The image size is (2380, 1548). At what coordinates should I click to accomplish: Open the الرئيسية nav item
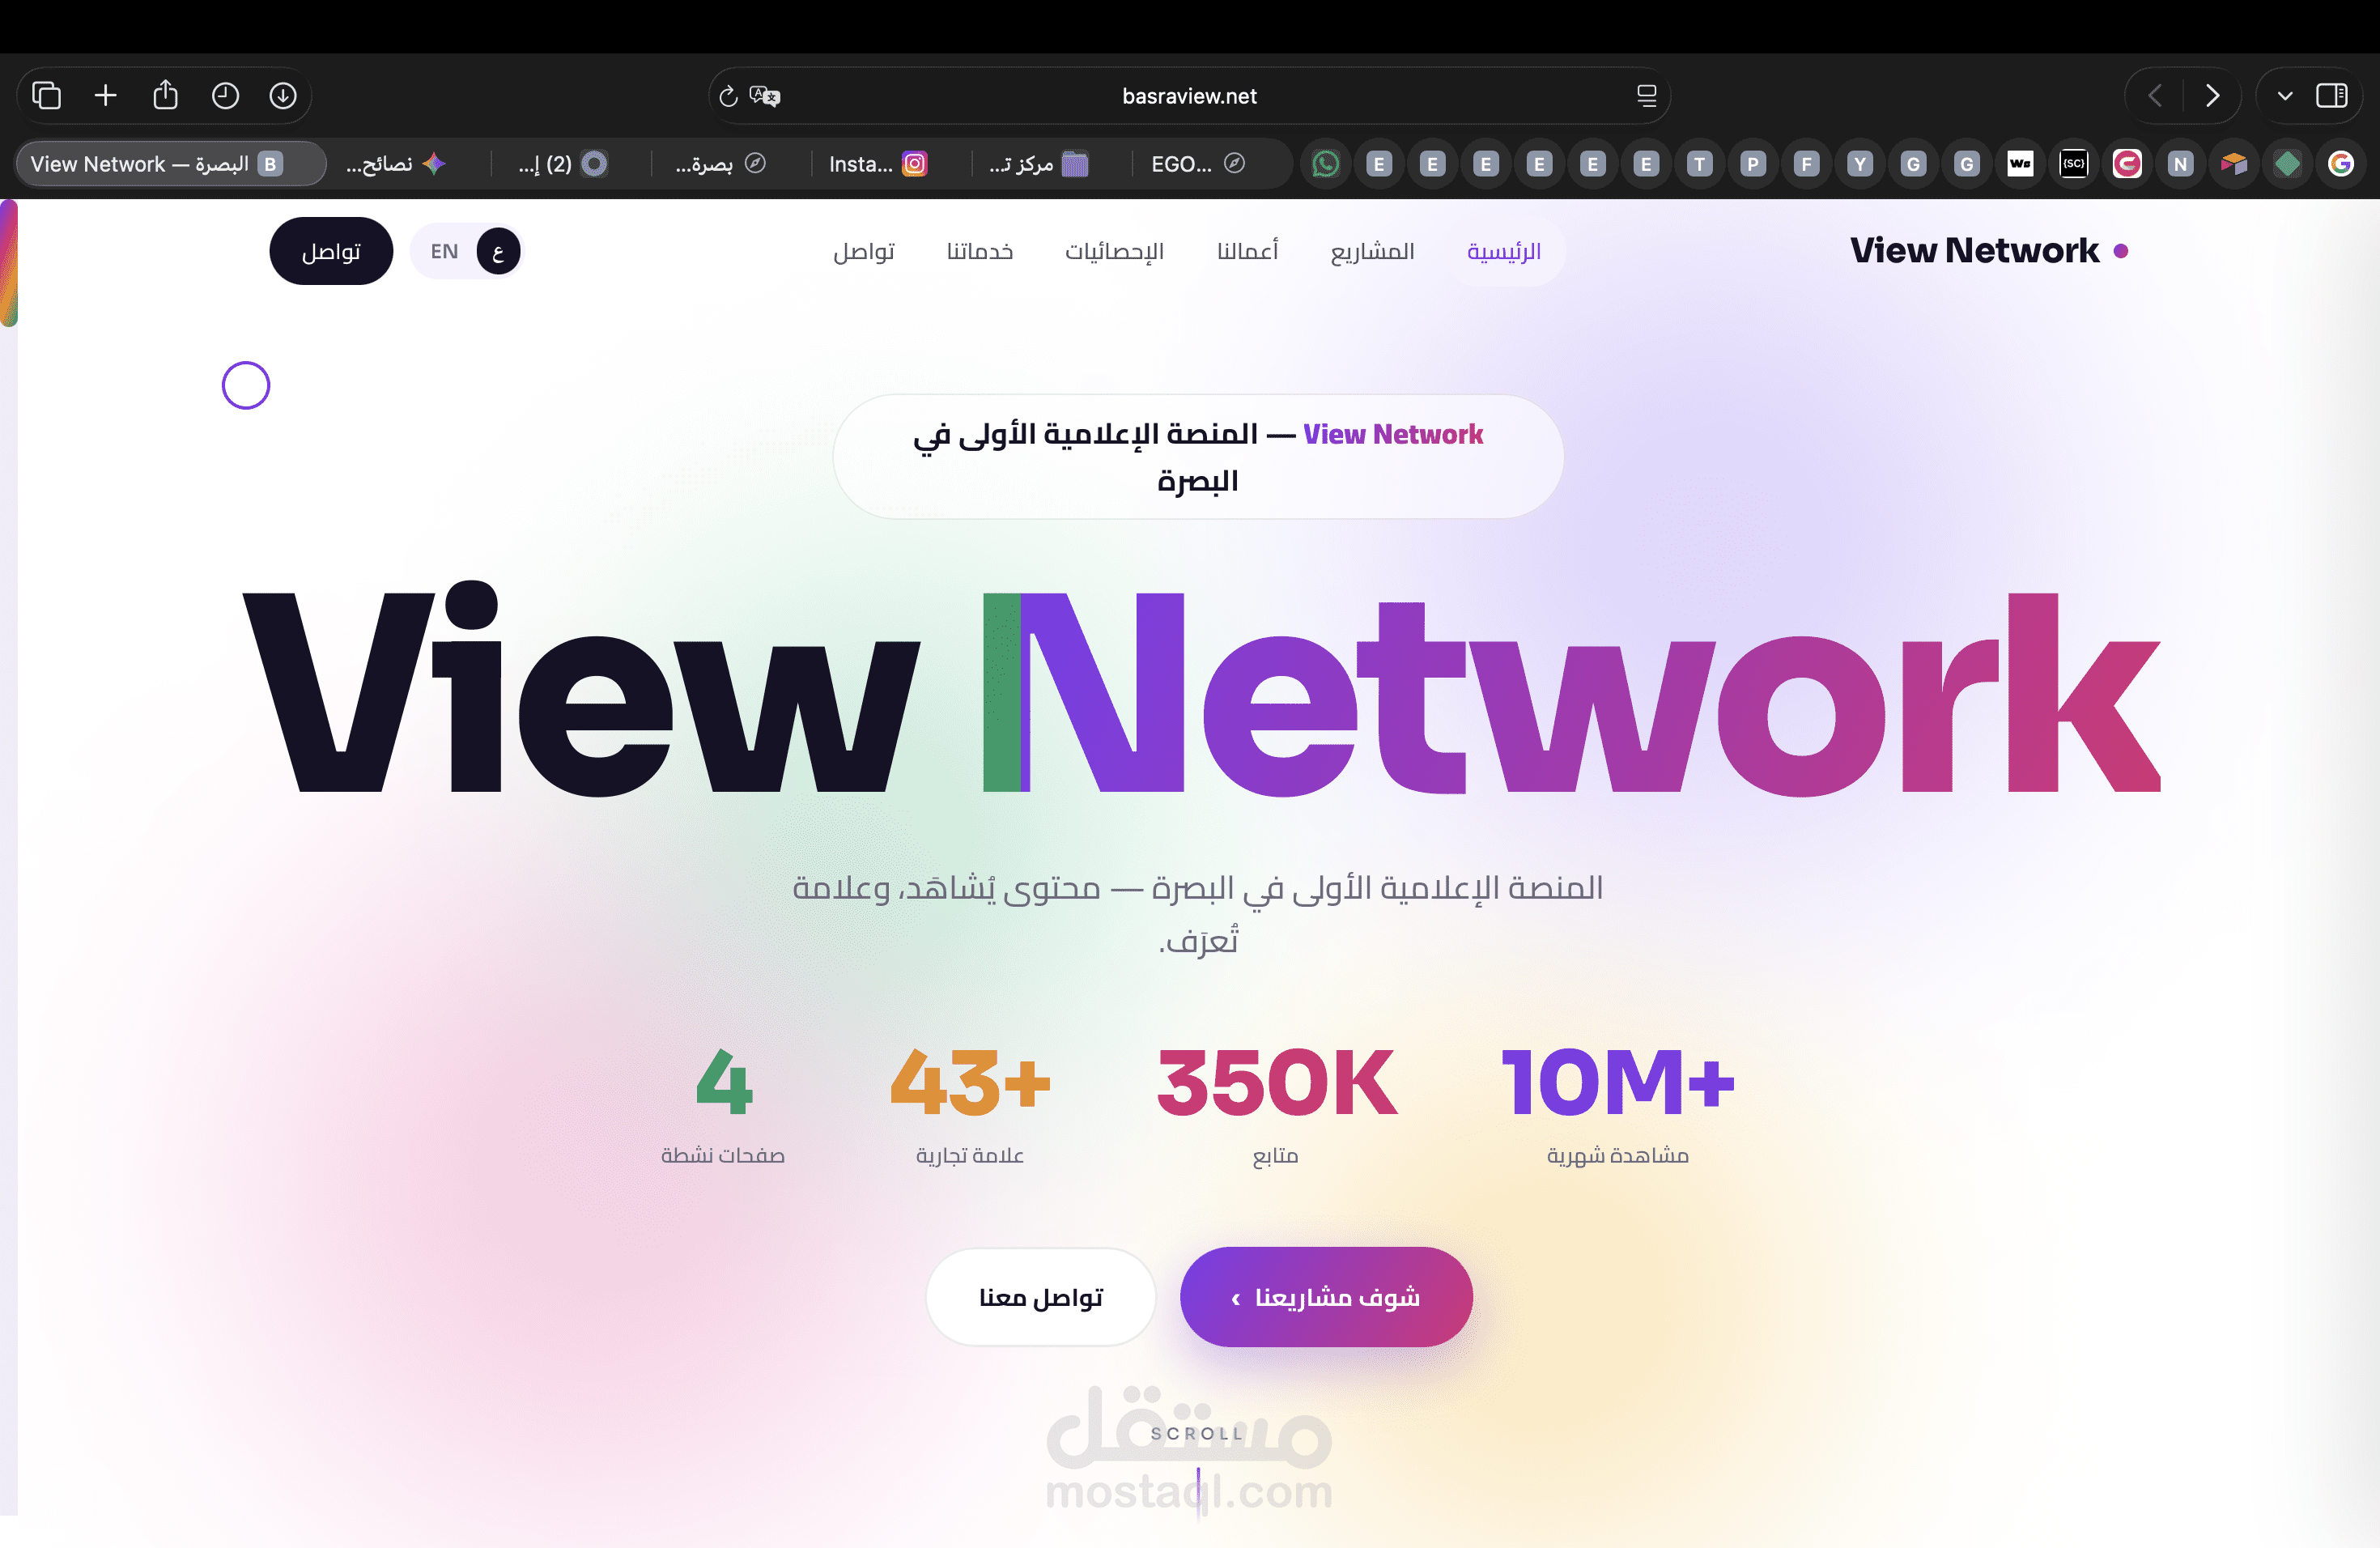click(1504, 251)
